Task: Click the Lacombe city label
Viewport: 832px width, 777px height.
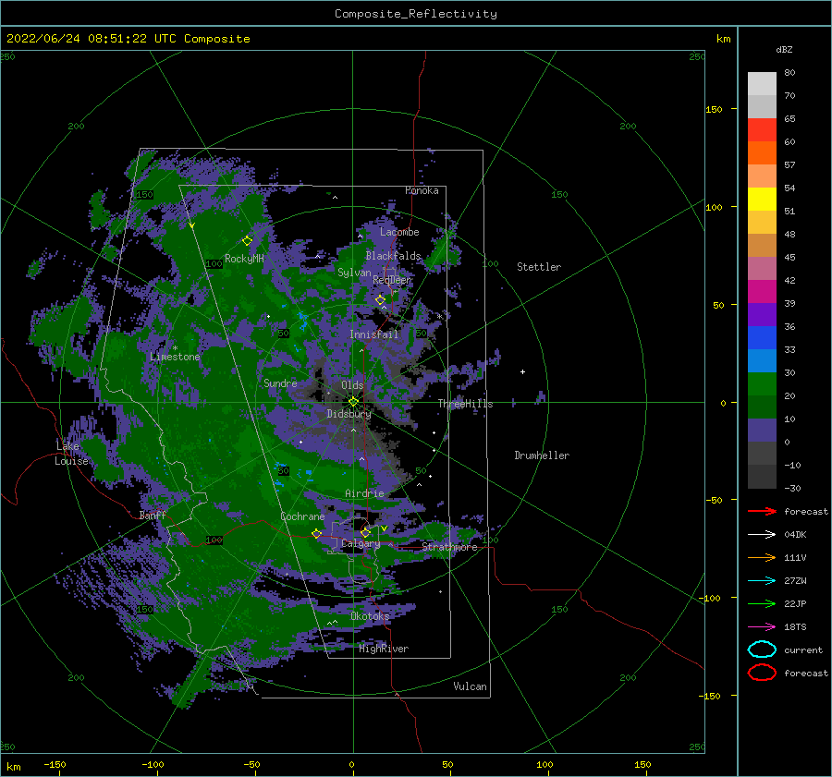Action: pos(399,232)
